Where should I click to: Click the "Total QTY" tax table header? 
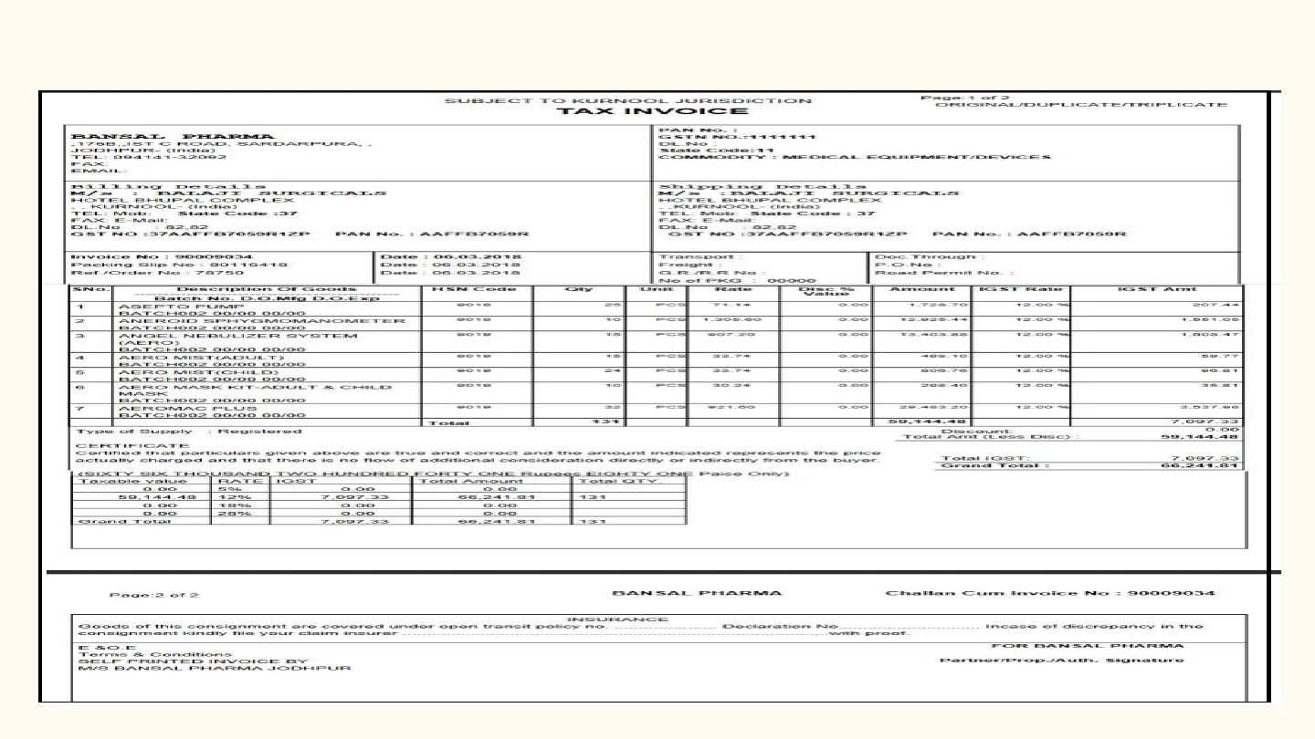(x=618, y=481)
